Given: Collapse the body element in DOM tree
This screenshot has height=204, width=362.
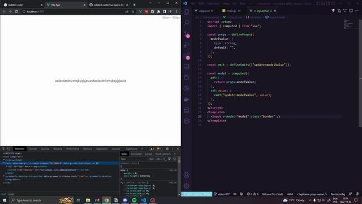Looking at the screenshot, I should 4,163.
